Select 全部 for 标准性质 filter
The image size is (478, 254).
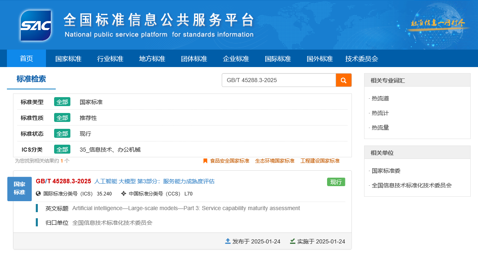tap(62, 117)
